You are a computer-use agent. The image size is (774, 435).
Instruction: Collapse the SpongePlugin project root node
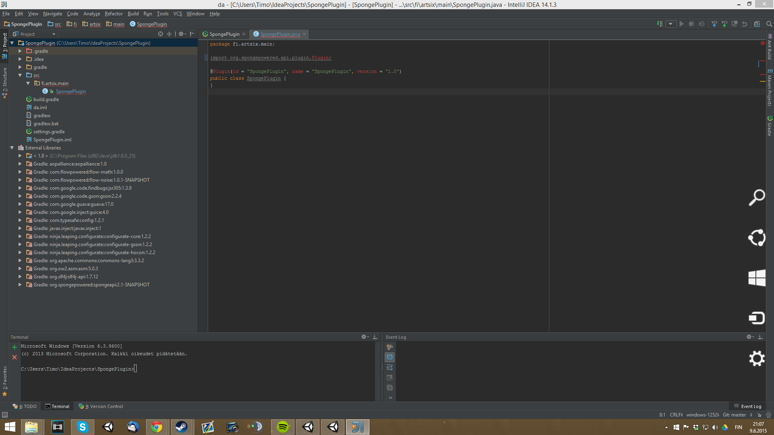pyautogui.click(x=12, y=43)
